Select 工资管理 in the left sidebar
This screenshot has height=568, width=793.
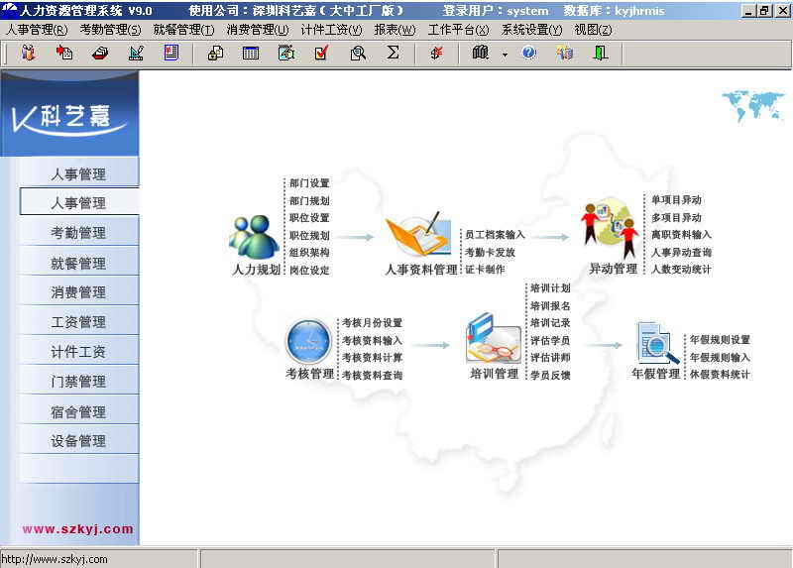78,322
